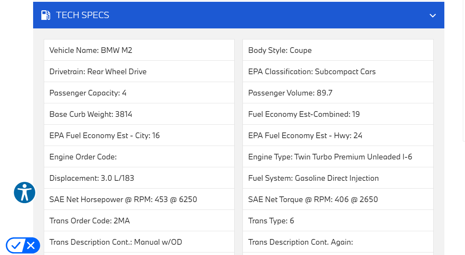Click the SAE Net Torque cell
This screenshot has height=255, width=465.
coord(338,199)
